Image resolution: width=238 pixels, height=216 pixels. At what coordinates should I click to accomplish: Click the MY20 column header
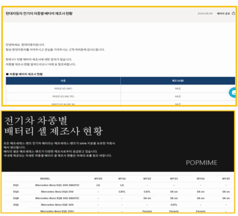98,179
